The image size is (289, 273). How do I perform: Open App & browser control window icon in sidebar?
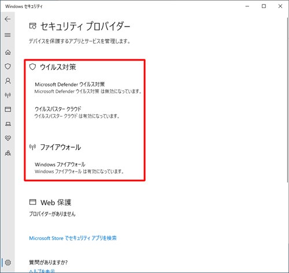point(8,110)
